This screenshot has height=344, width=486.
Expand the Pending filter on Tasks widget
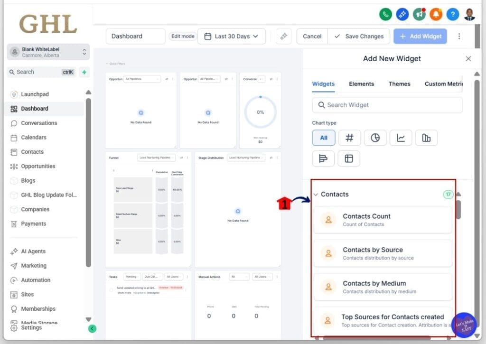132,277
